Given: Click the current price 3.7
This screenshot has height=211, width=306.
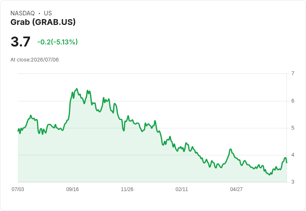Looking at the screenshot, I should [20, 42].
